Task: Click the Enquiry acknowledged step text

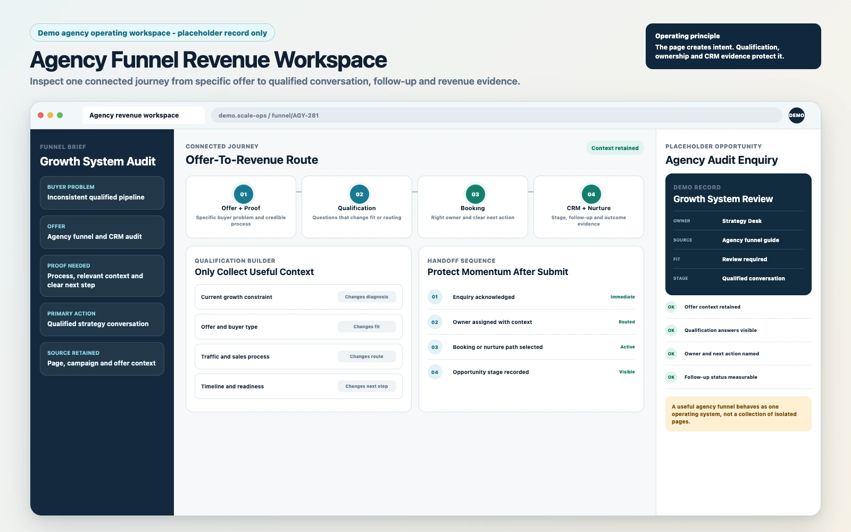Action: click(x=483, y=297)
